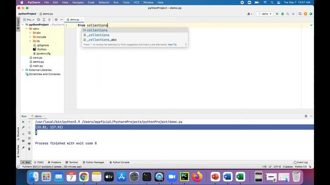Open the demo run configuration dropdown
The width and height of the screenshot is (330, 185).
(265, 14)
